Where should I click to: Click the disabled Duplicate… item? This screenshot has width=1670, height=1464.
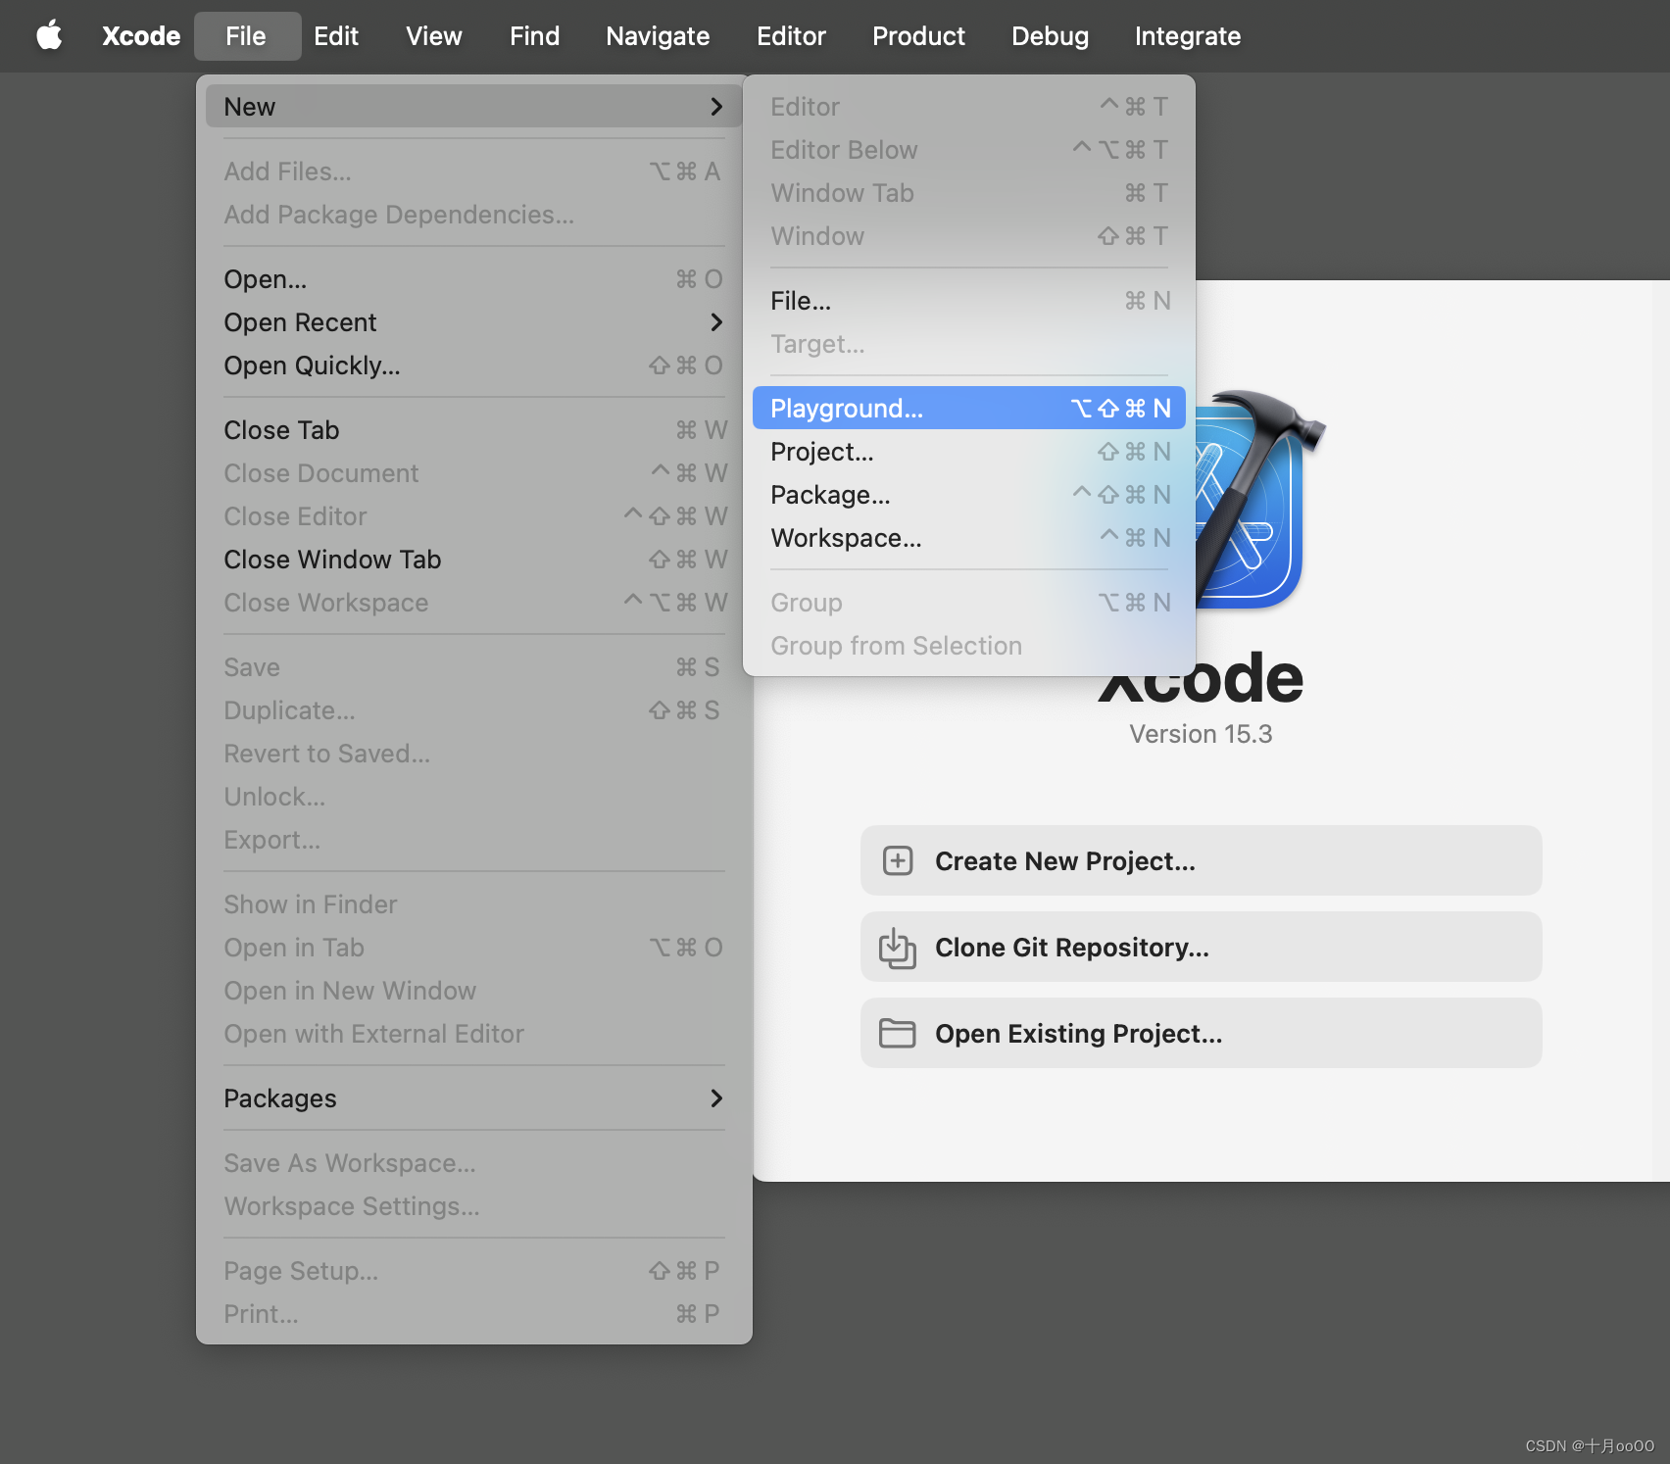(474, 709)
